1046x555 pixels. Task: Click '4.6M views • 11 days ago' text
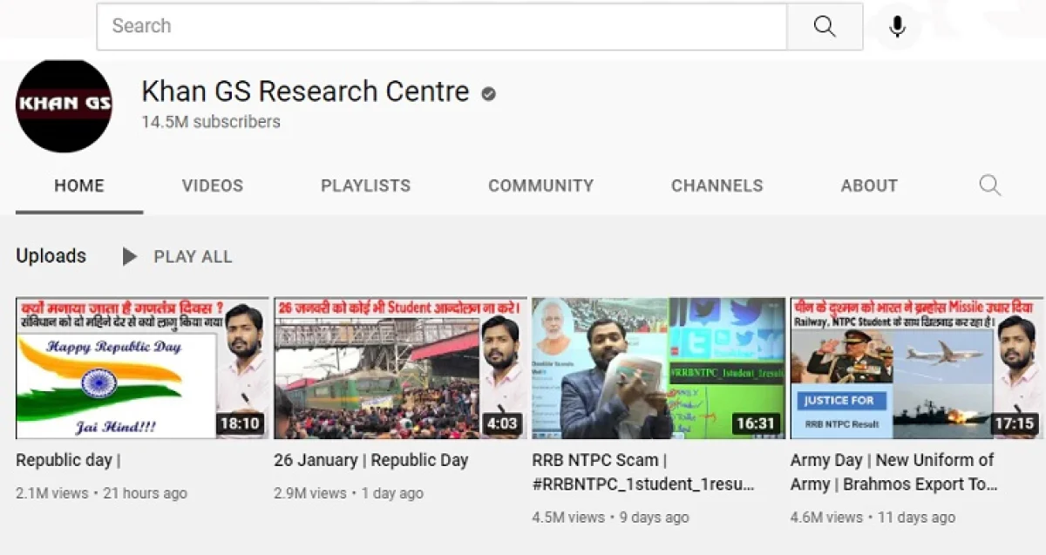(x=873, y=518)
